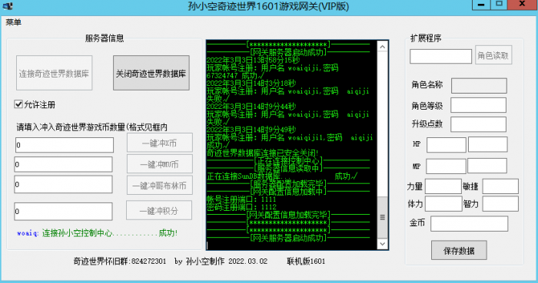This screenshot has width=538, height=283.
Task: Open the 菜单 menu
Action: click(x=13, y=22)
